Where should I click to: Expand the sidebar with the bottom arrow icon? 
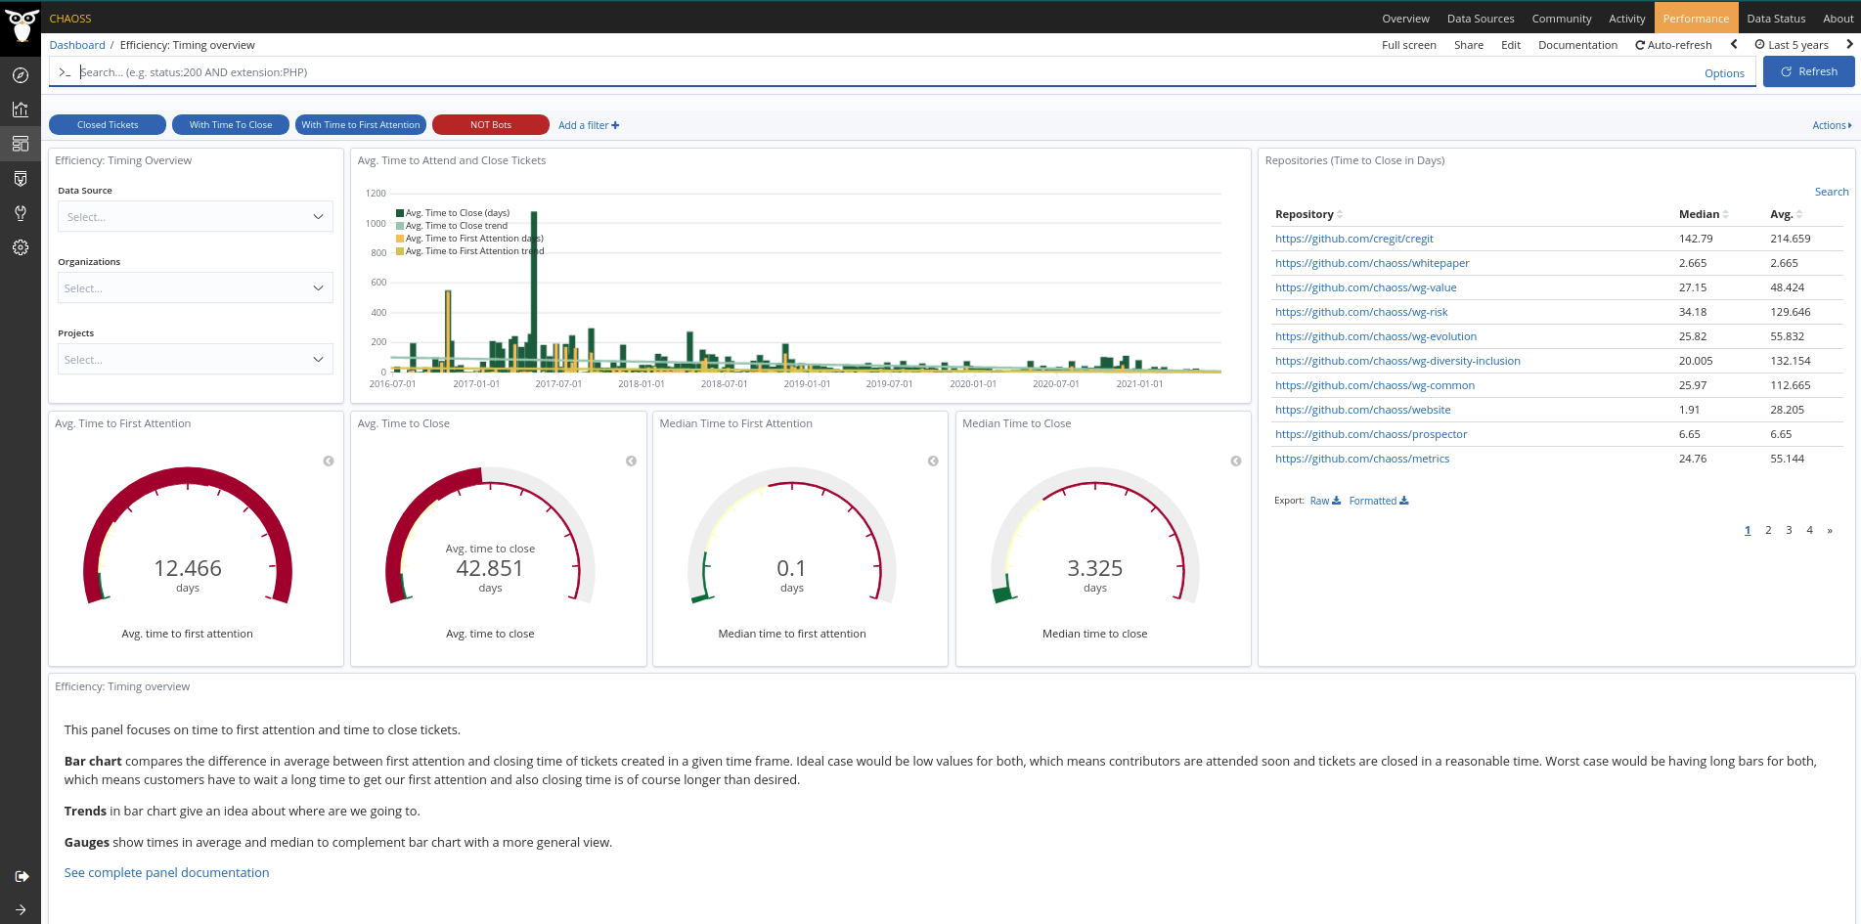(x=21, y=909)
